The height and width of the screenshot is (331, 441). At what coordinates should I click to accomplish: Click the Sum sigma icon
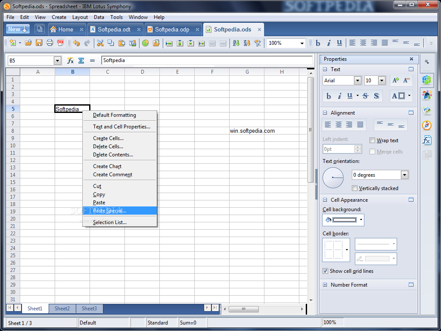[81, 60]
